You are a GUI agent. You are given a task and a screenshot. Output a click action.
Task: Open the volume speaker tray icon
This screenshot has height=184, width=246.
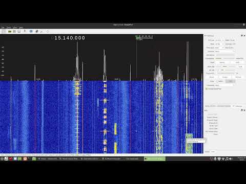[x=231, y=159]
